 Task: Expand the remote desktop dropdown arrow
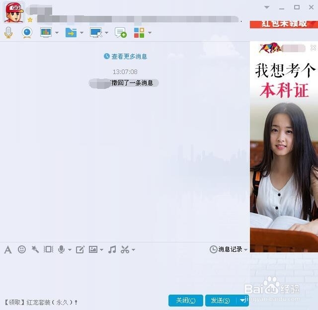(x=107, y=33)
